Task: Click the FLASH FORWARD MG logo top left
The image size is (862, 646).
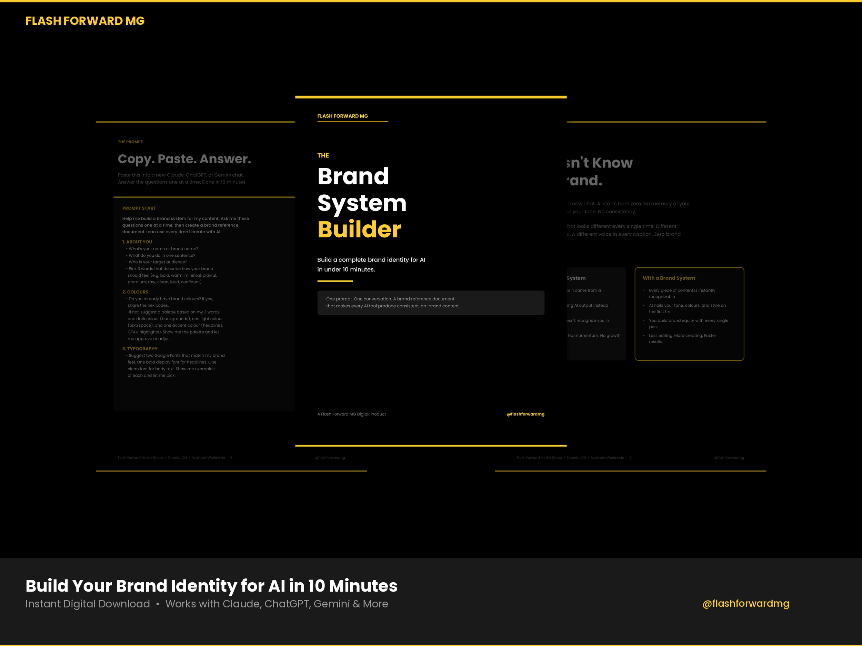Action: click(x=85, y=21)
